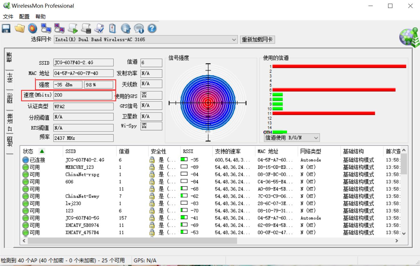Click the speech bubble info icon

tap(139, 28)
